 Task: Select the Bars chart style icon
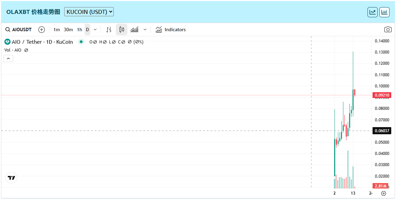click(x=109, y=29)
